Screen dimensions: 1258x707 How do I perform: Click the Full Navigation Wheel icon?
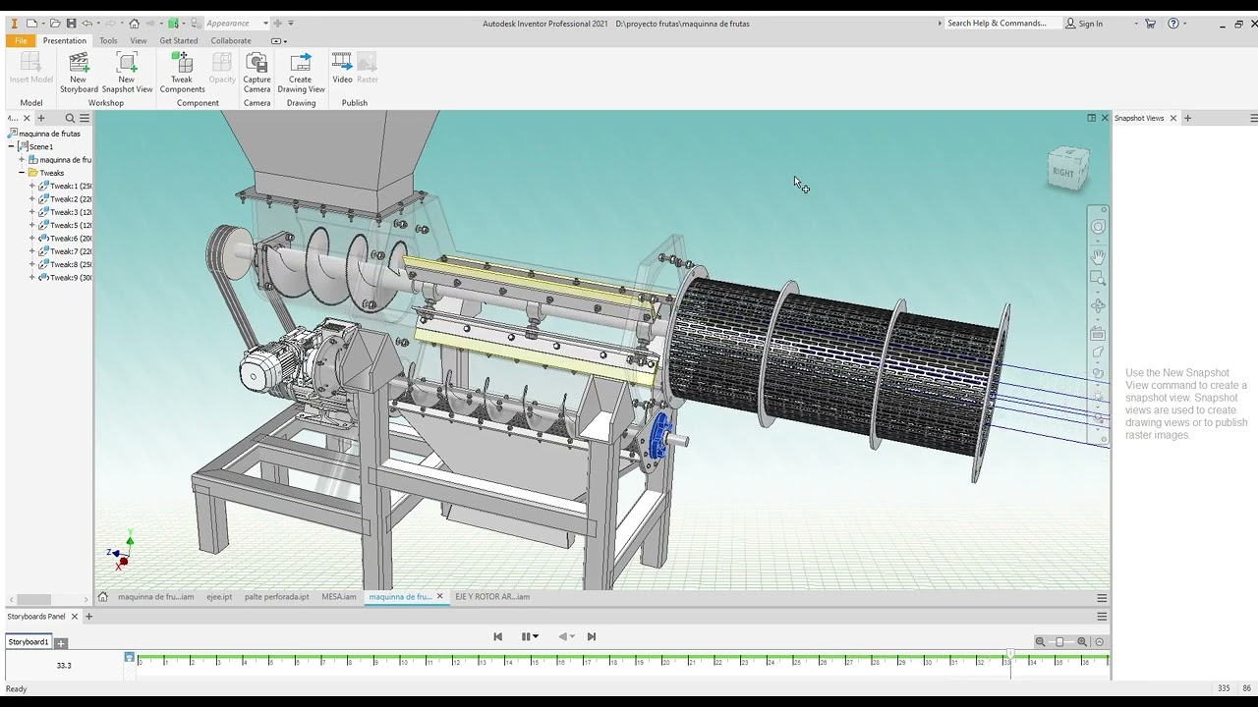pos(1098,227)
